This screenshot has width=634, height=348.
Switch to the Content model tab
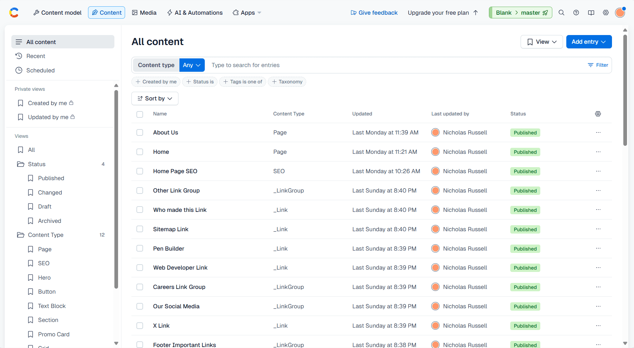(x=57, y=13)
